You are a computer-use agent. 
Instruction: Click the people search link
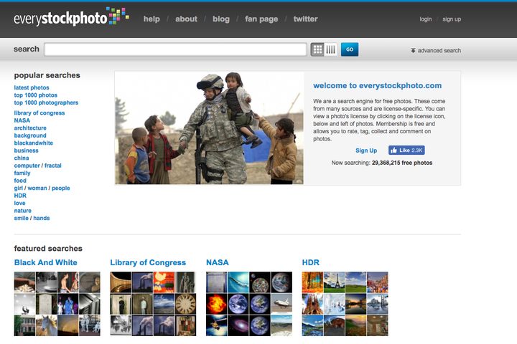click(60, 188)
